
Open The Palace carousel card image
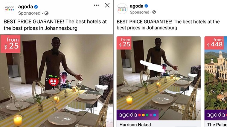tap(216, 79)
